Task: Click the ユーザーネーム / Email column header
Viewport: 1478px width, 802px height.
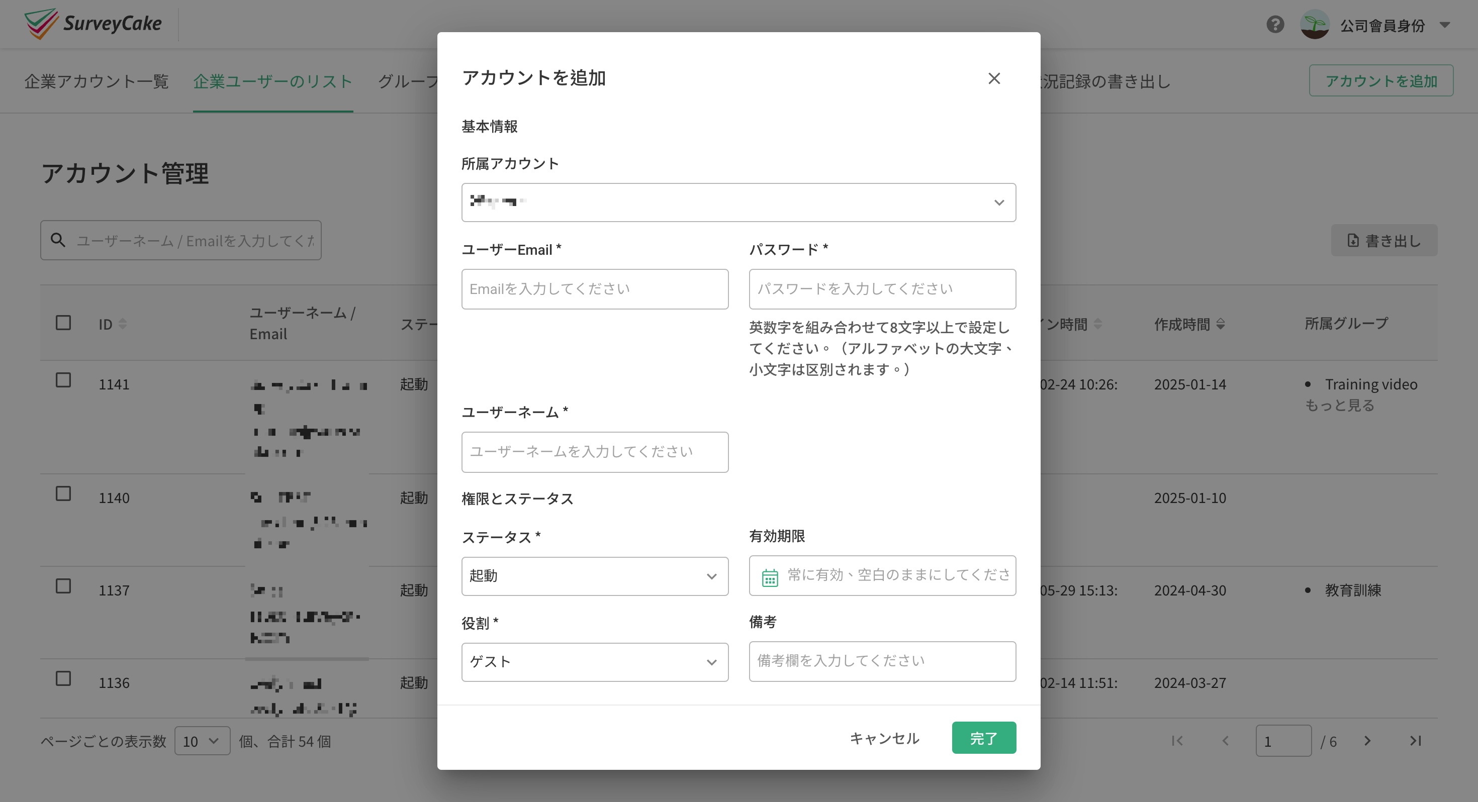Action: click(x=302, y=324)
